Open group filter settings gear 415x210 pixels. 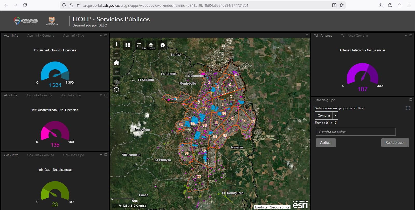pos(408,108)
